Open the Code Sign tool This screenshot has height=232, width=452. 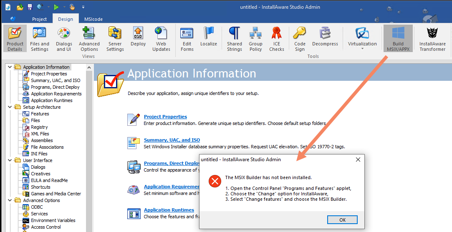[300, 39]
